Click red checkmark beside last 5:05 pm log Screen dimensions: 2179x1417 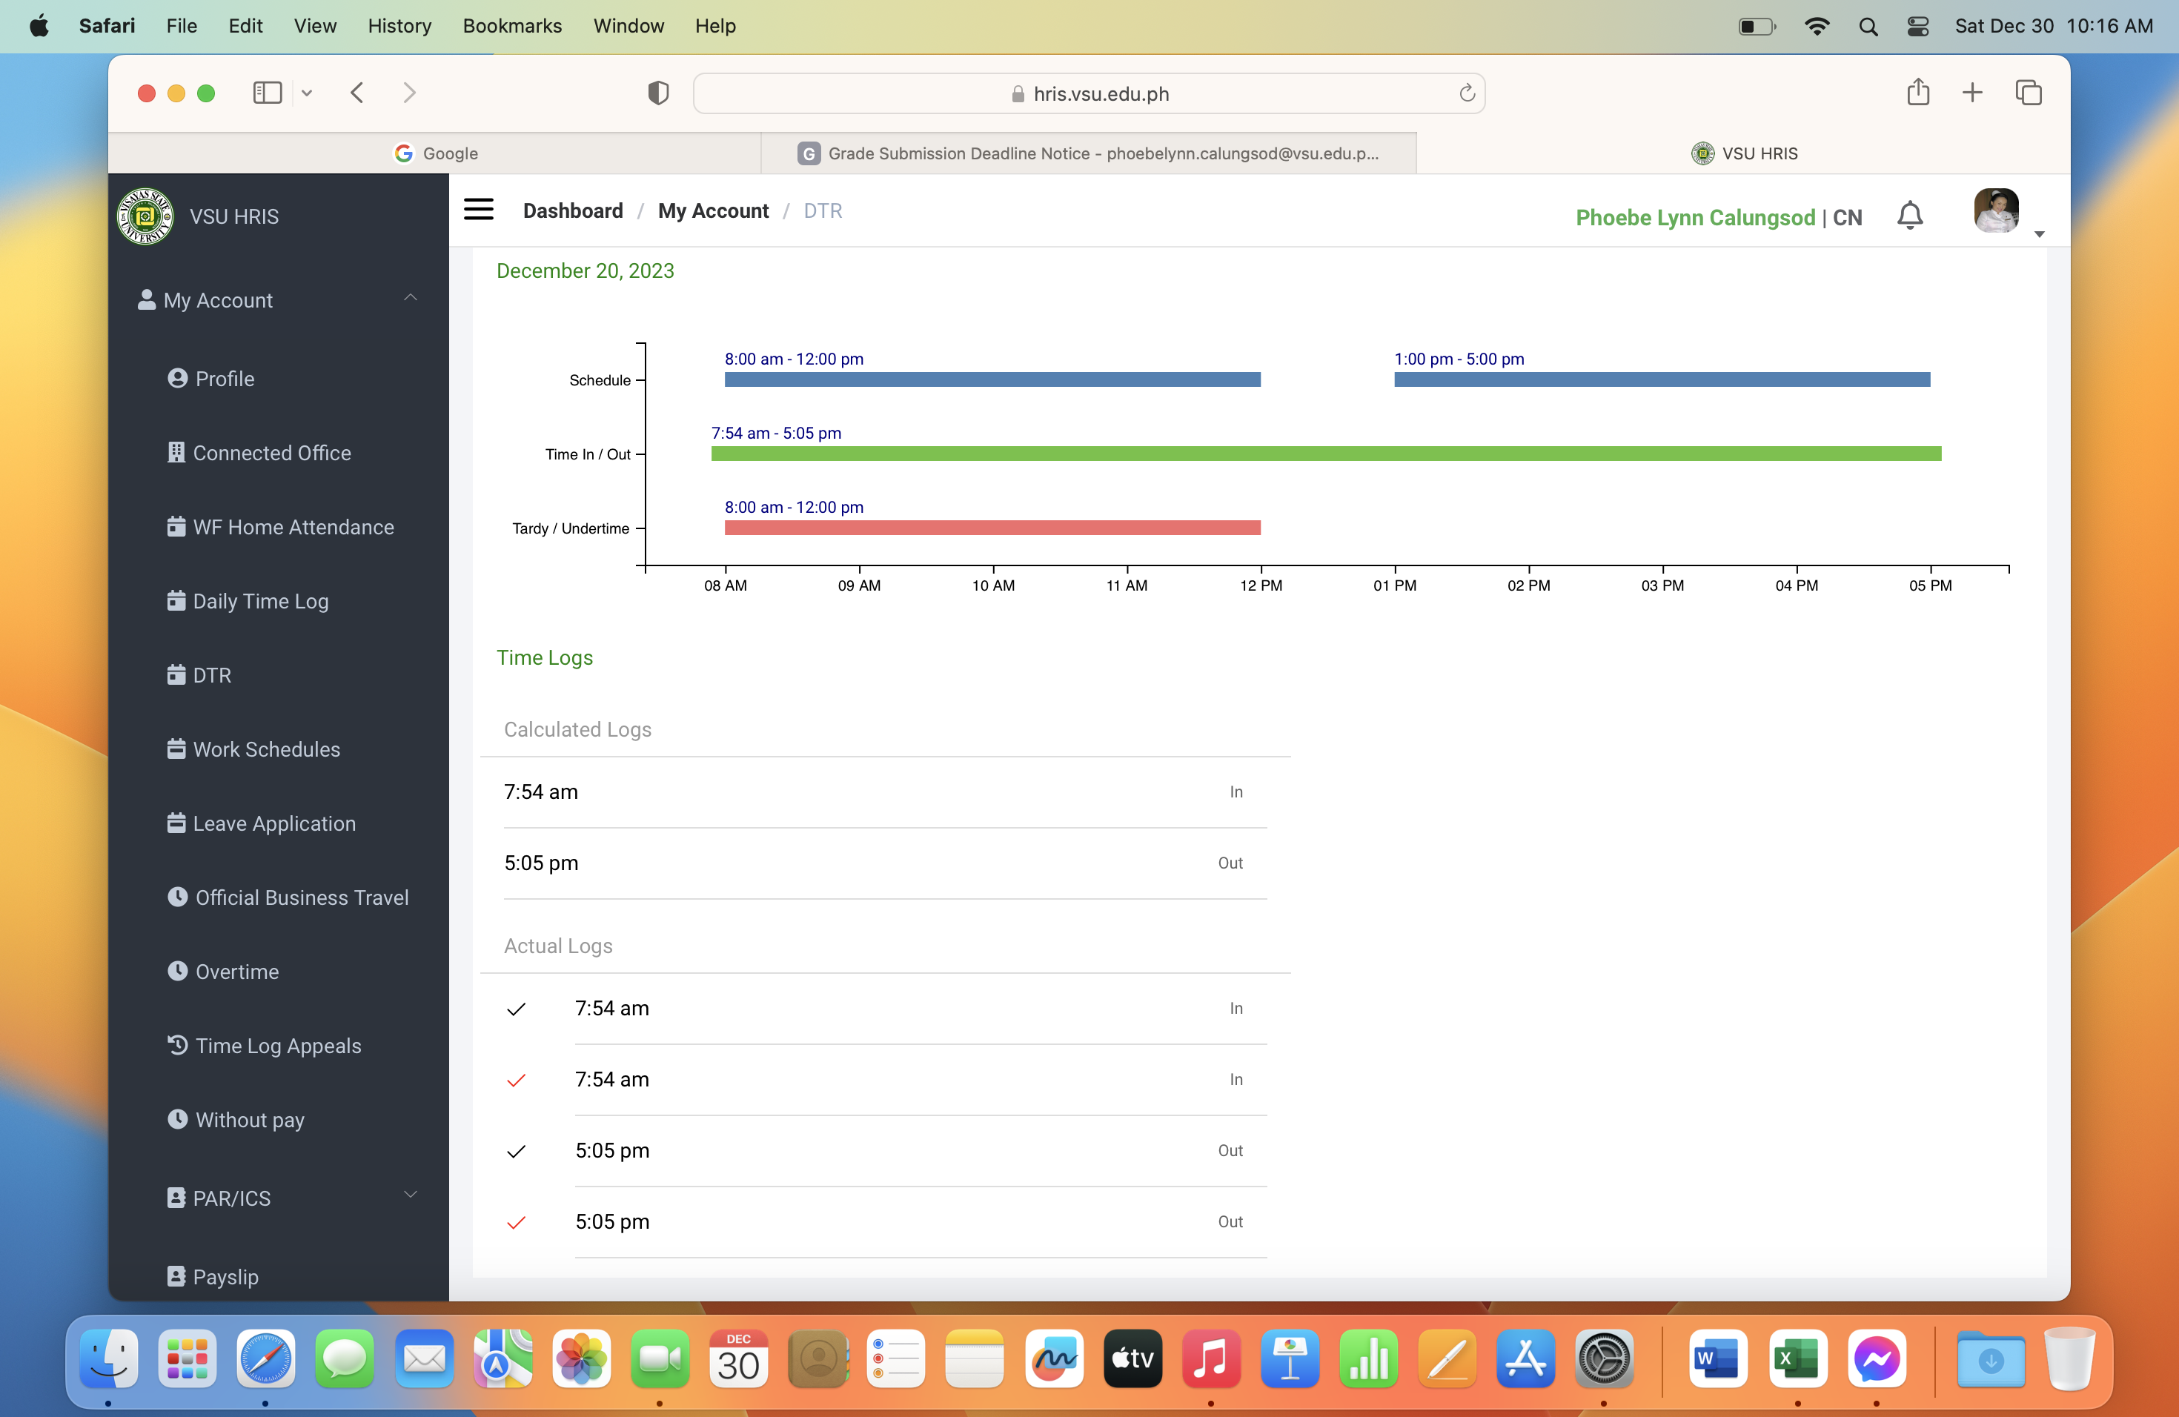[517, 1222]
